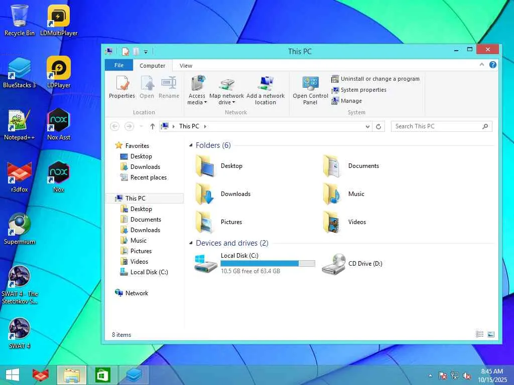This screenshot has height=385, width=514.
Task: Refresh the This PC view
Action: (378, 126)
